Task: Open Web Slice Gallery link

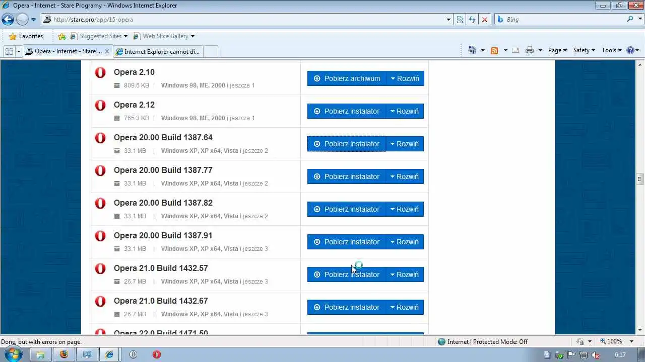Action: pos(163,36)
